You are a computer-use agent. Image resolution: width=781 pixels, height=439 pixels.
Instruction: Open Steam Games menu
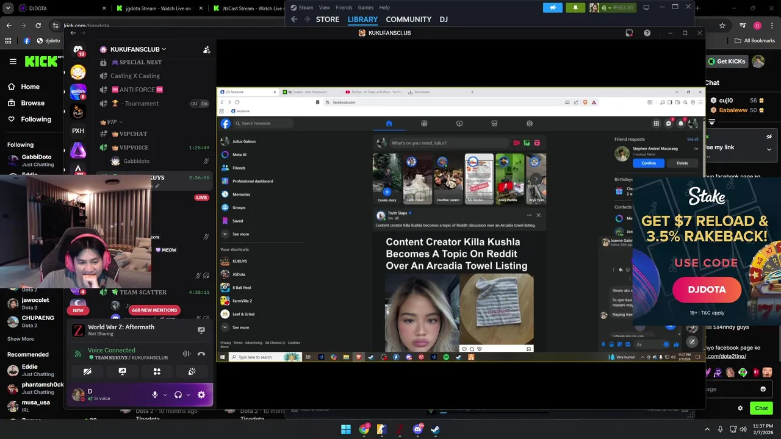click(x=365, y=7)
